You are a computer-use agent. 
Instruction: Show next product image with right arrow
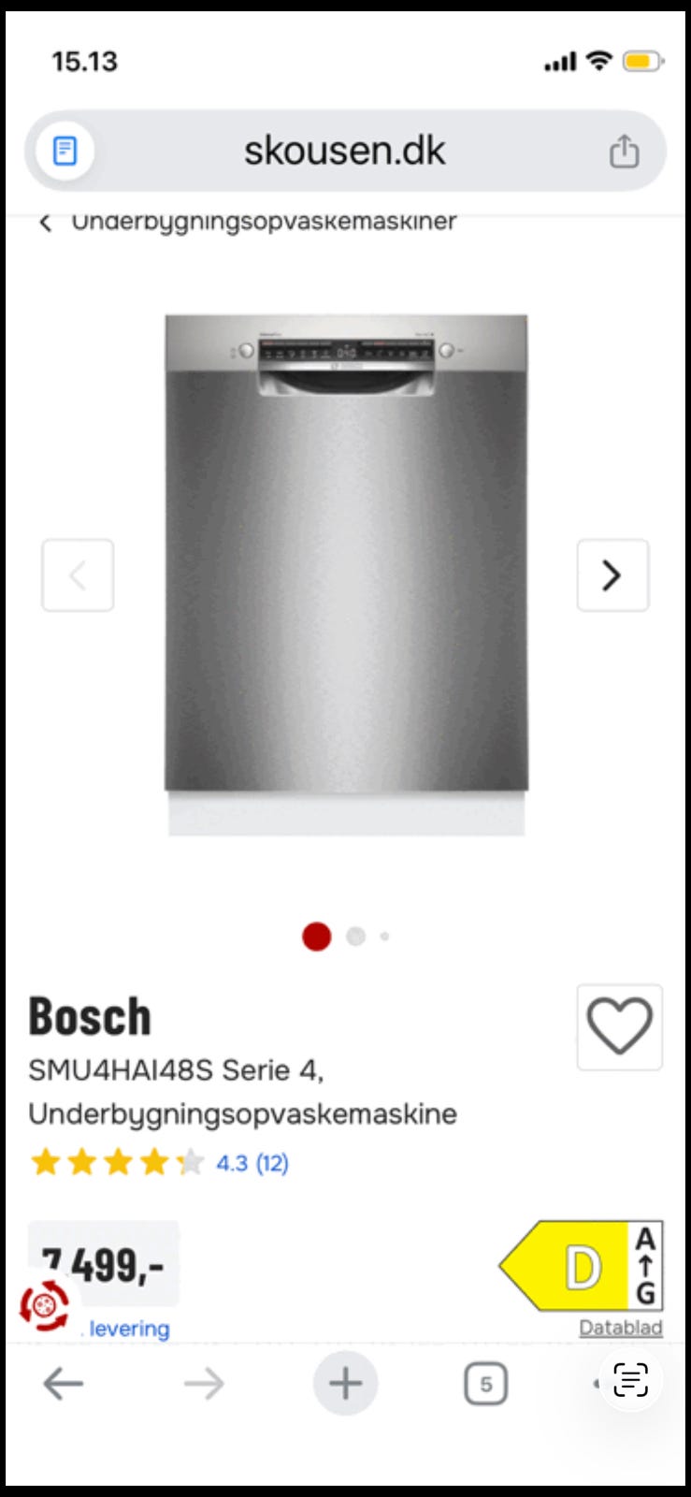click(x=612, y=575)
